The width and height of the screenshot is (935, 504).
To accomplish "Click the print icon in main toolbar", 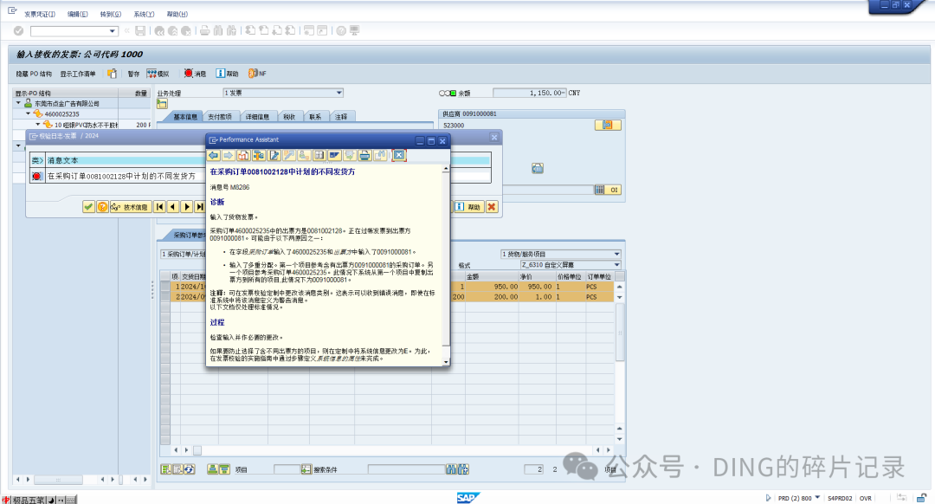I will (204, 31).
